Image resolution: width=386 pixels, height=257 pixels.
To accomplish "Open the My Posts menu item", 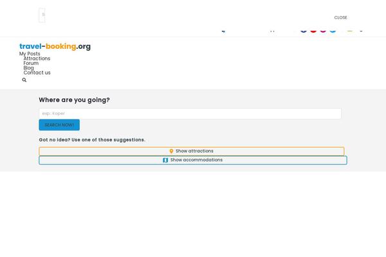I will coord(30,53).
